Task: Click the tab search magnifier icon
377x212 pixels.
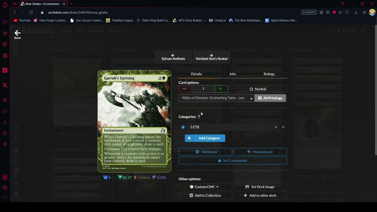Action: coord(343,4)
